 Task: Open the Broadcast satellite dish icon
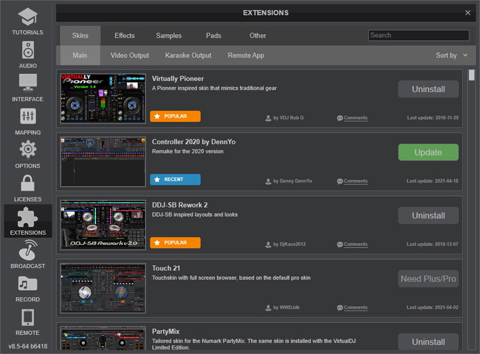[x=28, y=250]
